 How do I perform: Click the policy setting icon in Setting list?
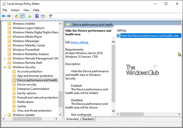[x=118, y=35]
